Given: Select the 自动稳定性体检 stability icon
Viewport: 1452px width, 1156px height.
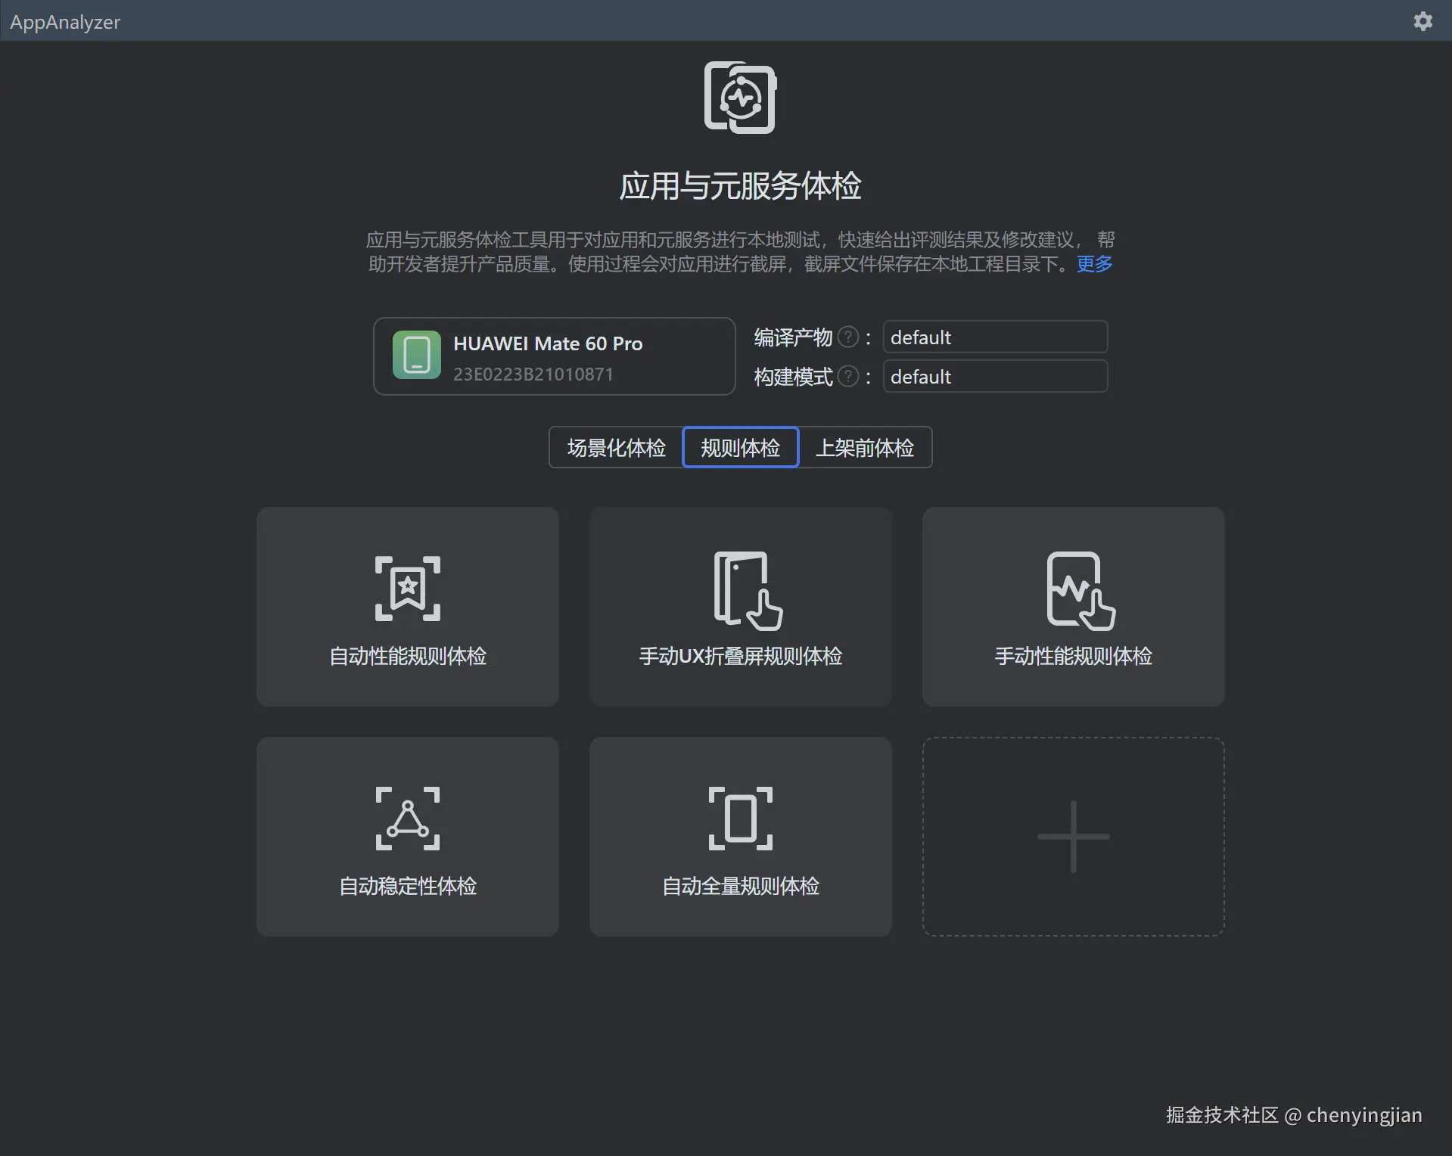Looking at the screenshot, I should coord(407,819).
